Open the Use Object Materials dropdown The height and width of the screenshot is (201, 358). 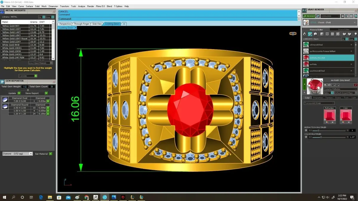pyautogui.click(x=41, y=63)
